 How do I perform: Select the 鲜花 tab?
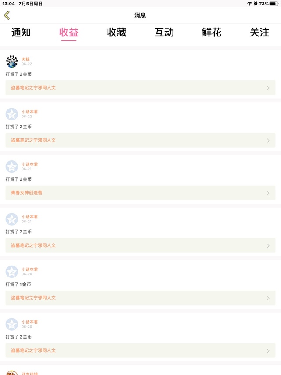coord(212,33)
